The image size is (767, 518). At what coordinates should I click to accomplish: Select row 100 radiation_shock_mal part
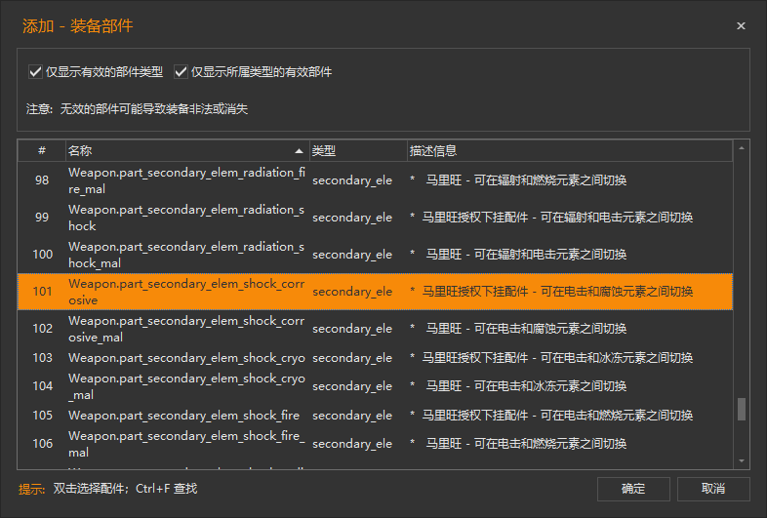[185, 255]
